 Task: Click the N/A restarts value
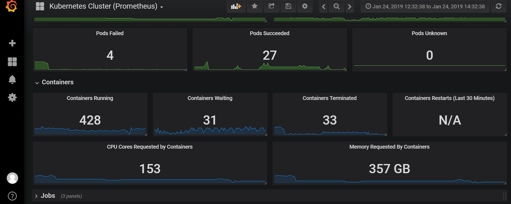(450, 120)
